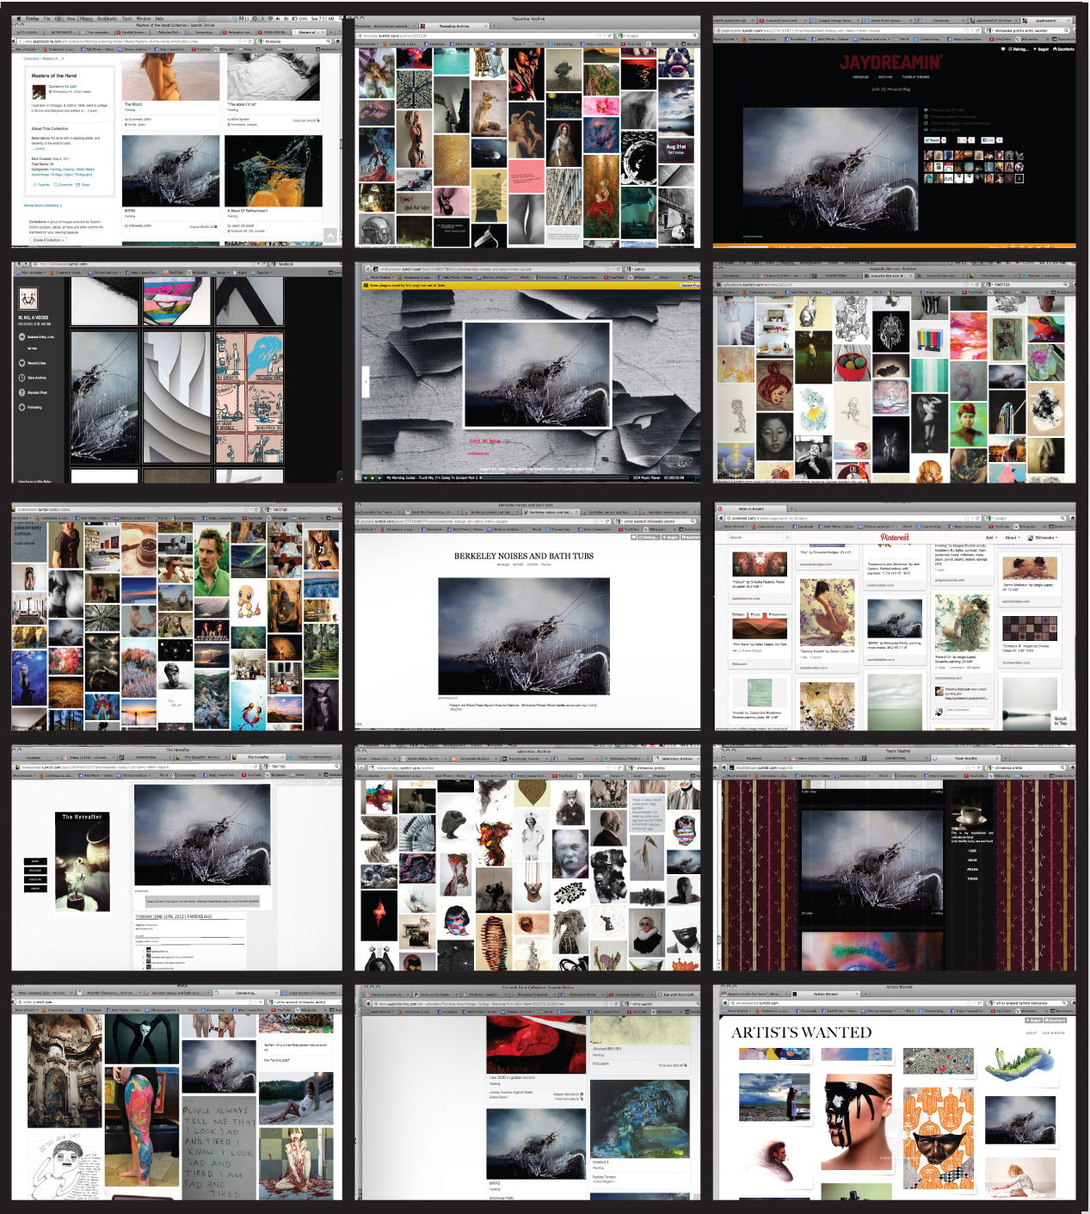
Task: Click the Scroll to Top button on Pinterest
Action: [x=1060, y=720]
